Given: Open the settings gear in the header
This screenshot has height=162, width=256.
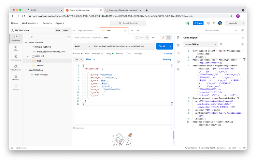Looking at the screenshot, I should 208,23.
